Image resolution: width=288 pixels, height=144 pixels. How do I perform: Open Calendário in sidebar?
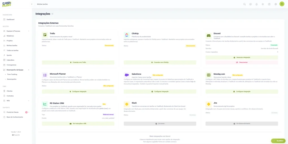[10, 60]
